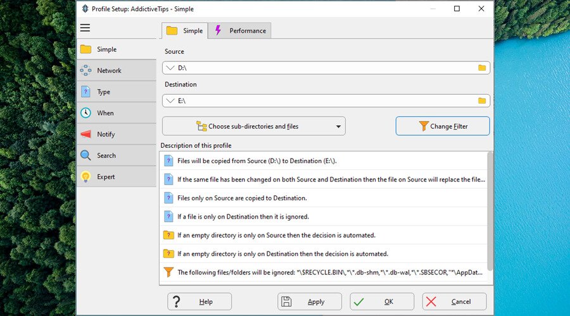This screenshot has height=316, width=570.
Task: Select 'If a file is only on Destination' row
Action: (x=324, y=217)
